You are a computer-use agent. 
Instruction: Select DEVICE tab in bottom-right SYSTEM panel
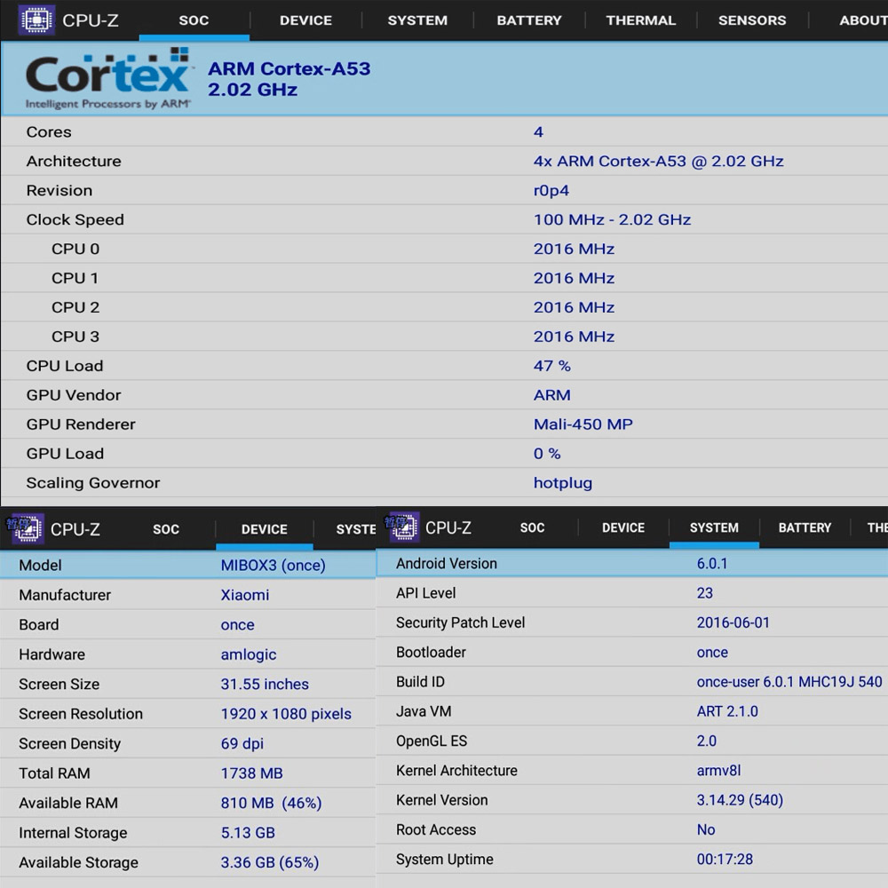[623, 527]
